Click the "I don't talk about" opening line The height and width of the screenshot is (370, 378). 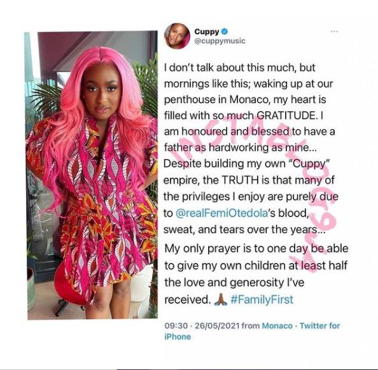pos(239,68)
